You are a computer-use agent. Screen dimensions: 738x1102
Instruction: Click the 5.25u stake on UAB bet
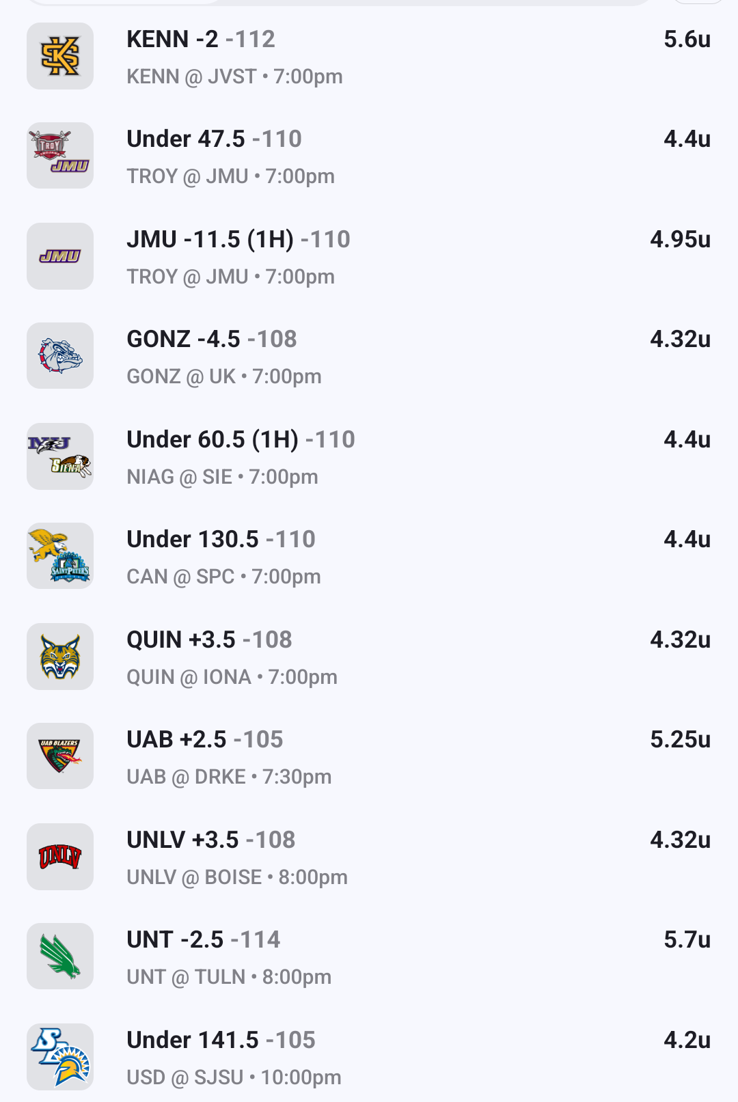pos(680,740)
